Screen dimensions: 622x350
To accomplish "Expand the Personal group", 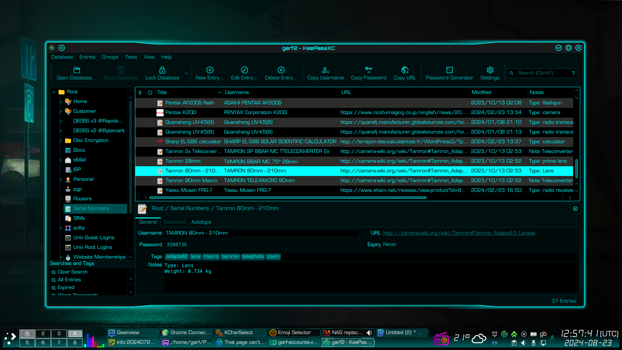I will coord(60,180).
